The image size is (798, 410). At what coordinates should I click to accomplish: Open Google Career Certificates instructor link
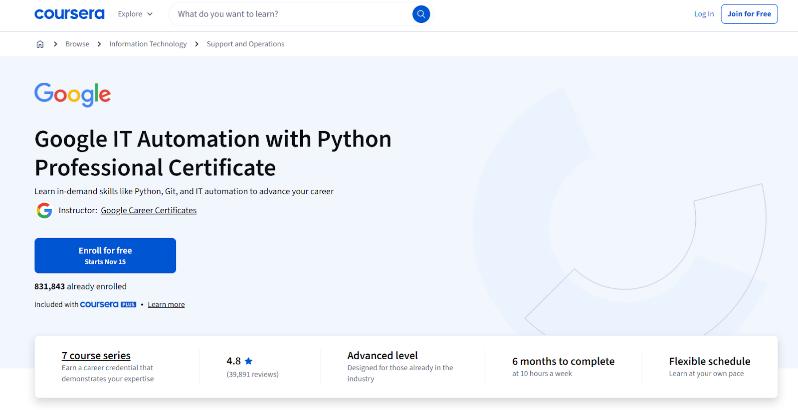pyautogui.click(x=149, y=210)
